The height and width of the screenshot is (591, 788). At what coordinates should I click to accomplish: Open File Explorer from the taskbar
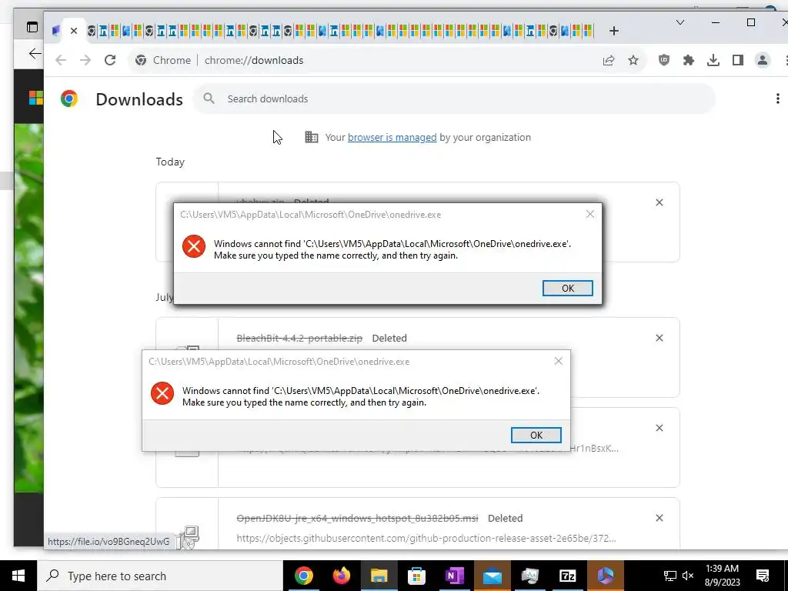(379, 576)
